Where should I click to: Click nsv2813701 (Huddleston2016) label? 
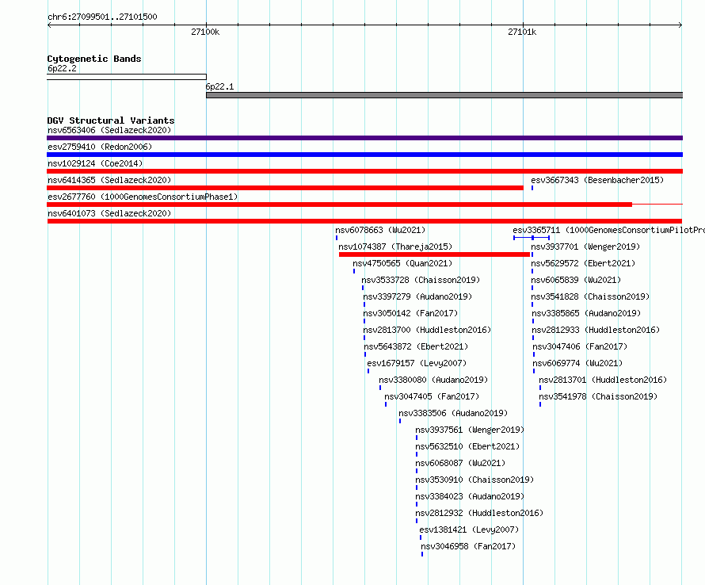tap(603, 380)
